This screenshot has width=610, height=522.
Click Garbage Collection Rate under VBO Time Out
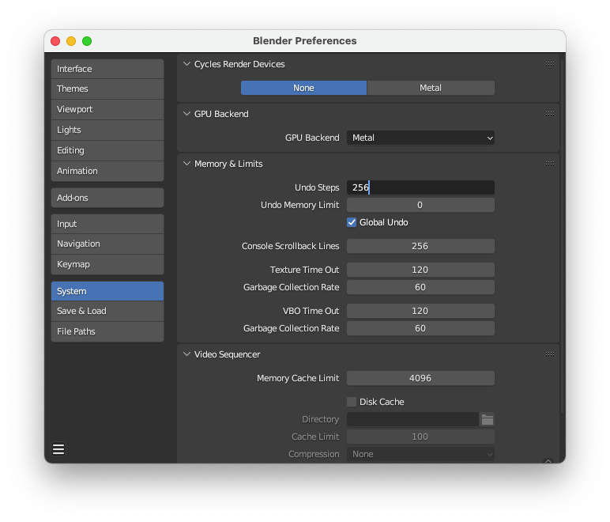[420, 328]
